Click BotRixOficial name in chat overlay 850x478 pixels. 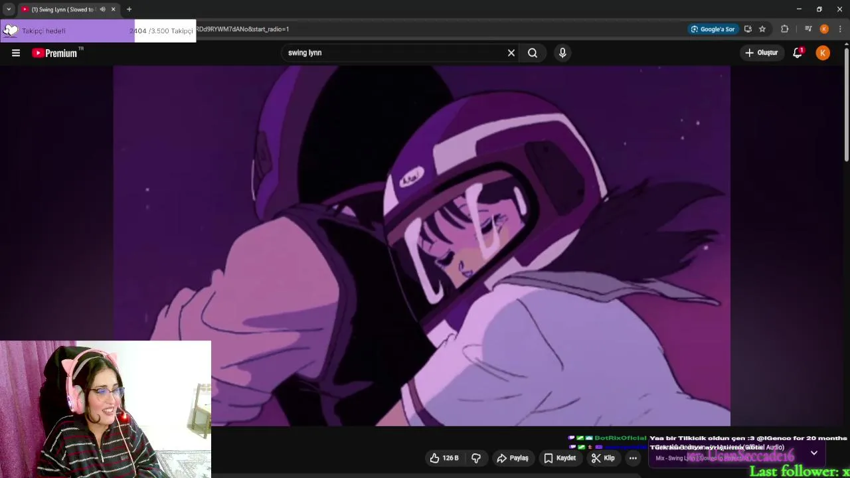(x=620, y=438)
